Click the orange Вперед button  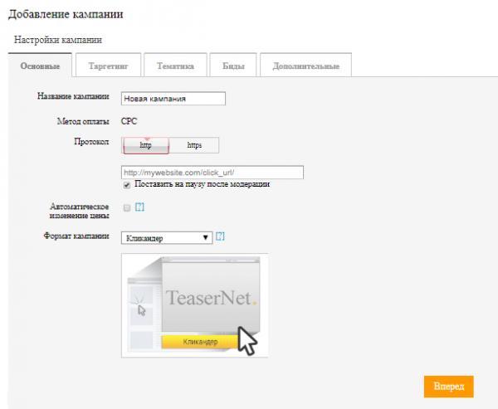pos(448,387)
